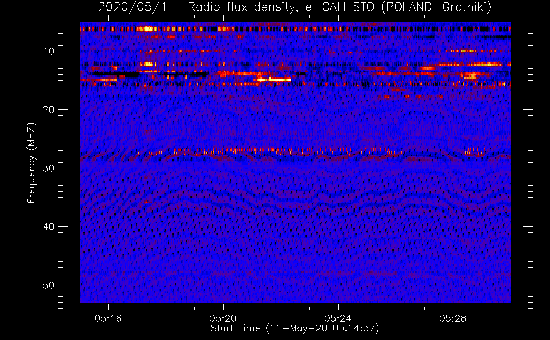Click the 20 MHz frequency tick label
550x340 pixels.
(49, 110)
